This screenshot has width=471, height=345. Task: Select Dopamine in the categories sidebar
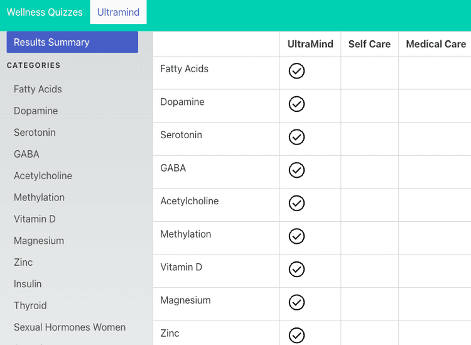[36, 111]
